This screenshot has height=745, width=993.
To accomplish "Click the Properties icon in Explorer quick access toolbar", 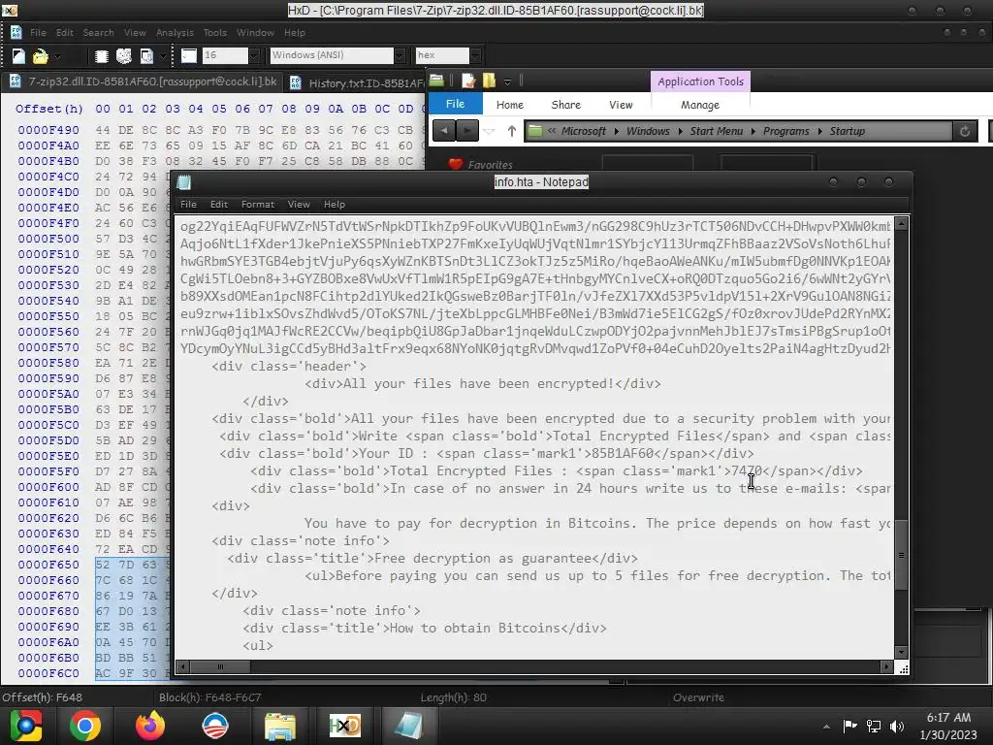I will [x=468, y=81].
